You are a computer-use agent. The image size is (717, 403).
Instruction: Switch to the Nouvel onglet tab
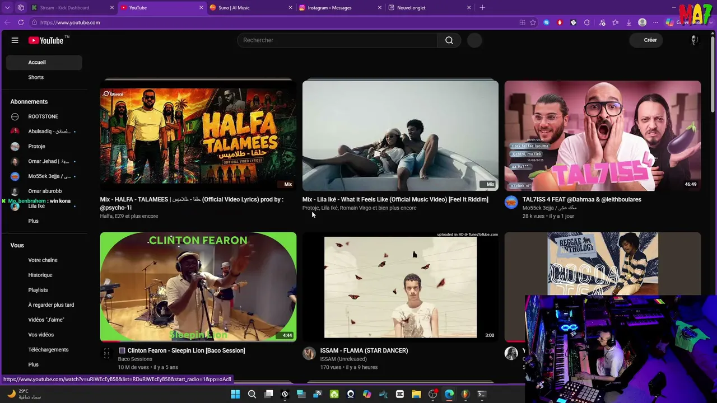tap(430, 8)
